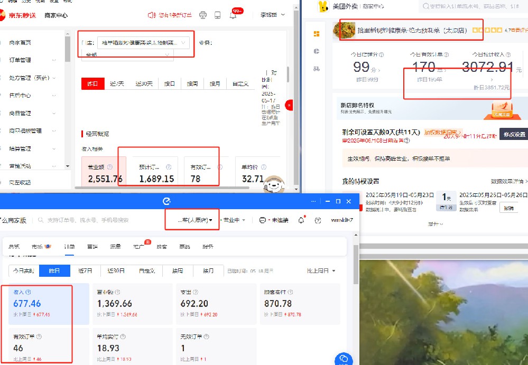Click the help icon beside Meituan 今日有效订单

pos(446,54)
